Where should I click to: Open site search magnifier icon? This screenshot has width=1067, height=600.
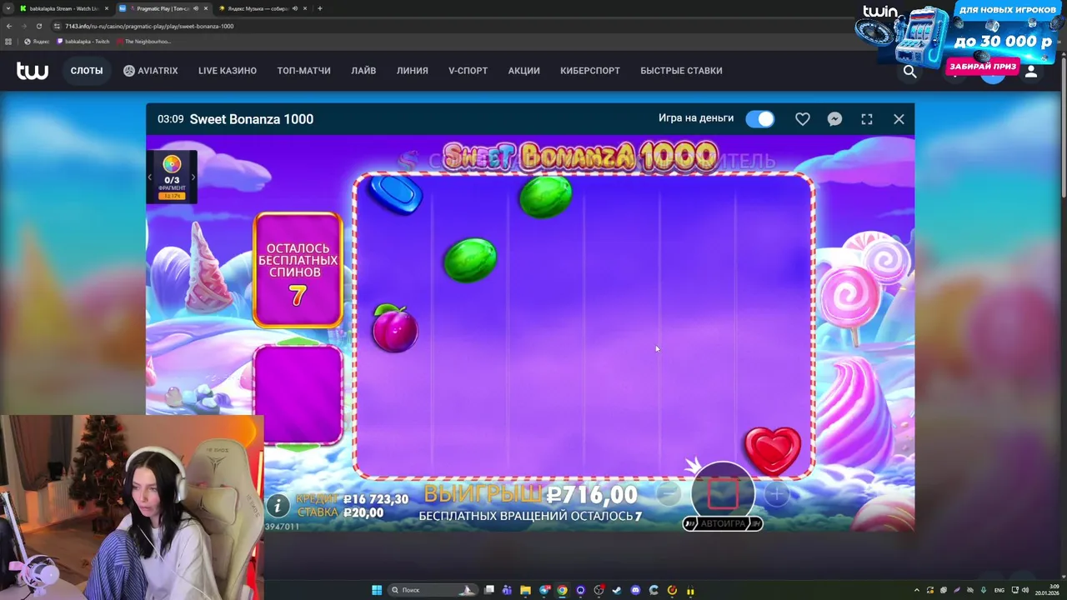pos(909,72)
